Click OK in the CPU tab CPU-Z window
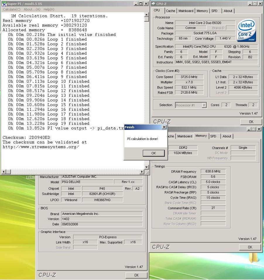 (x=251, y=122)
